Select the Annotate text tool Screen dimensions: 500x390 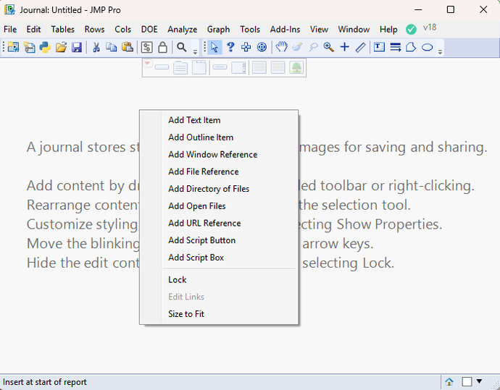pyautogui.click(x=379, y=47)
